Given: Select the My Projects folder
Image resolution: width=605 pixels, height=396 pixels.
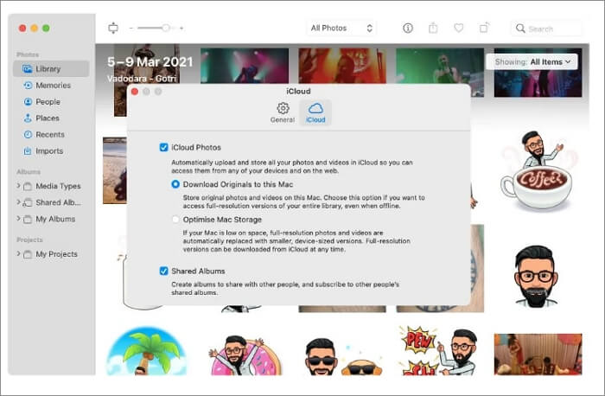Looking at the screenshot, I should tap(50, 254).
